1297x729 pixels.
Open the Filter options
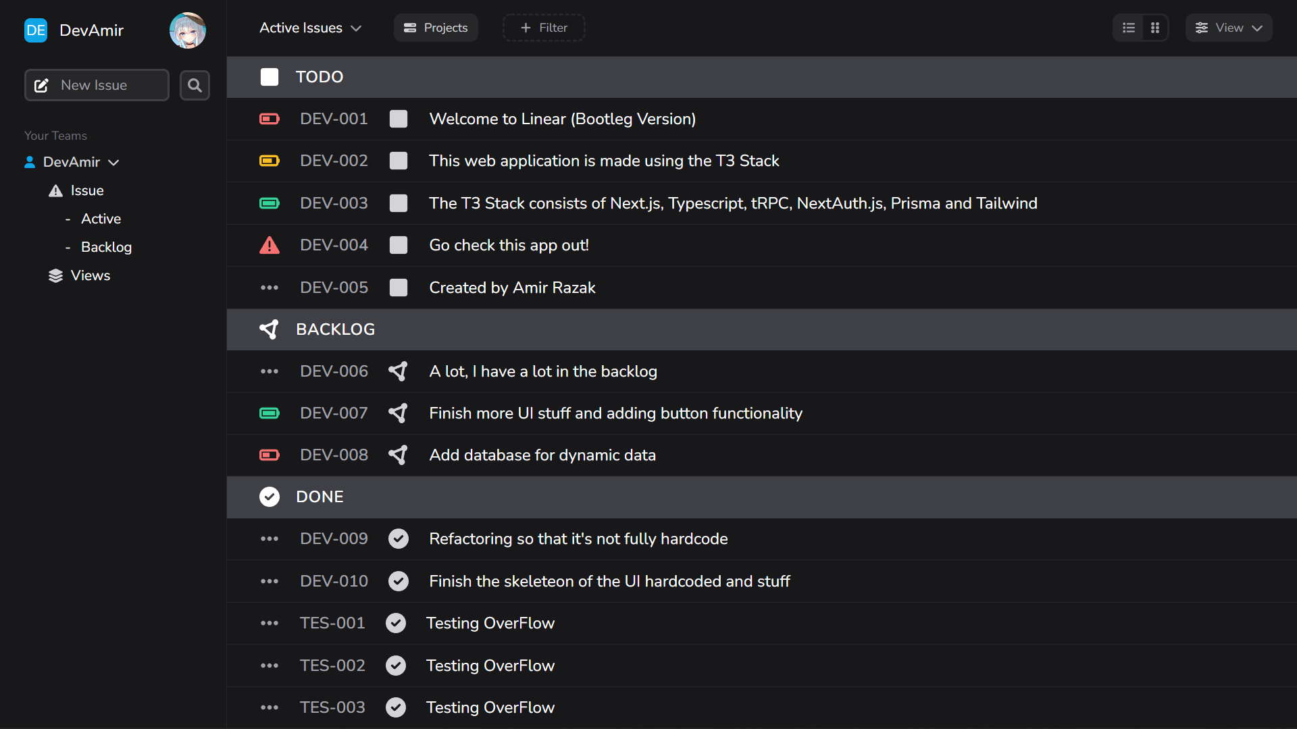click(543, 28)
